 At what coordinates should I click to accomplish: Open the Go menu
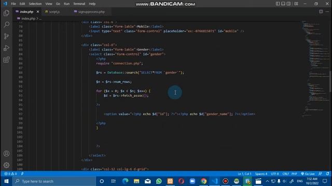pyautogui.click(x=58, y=4)
